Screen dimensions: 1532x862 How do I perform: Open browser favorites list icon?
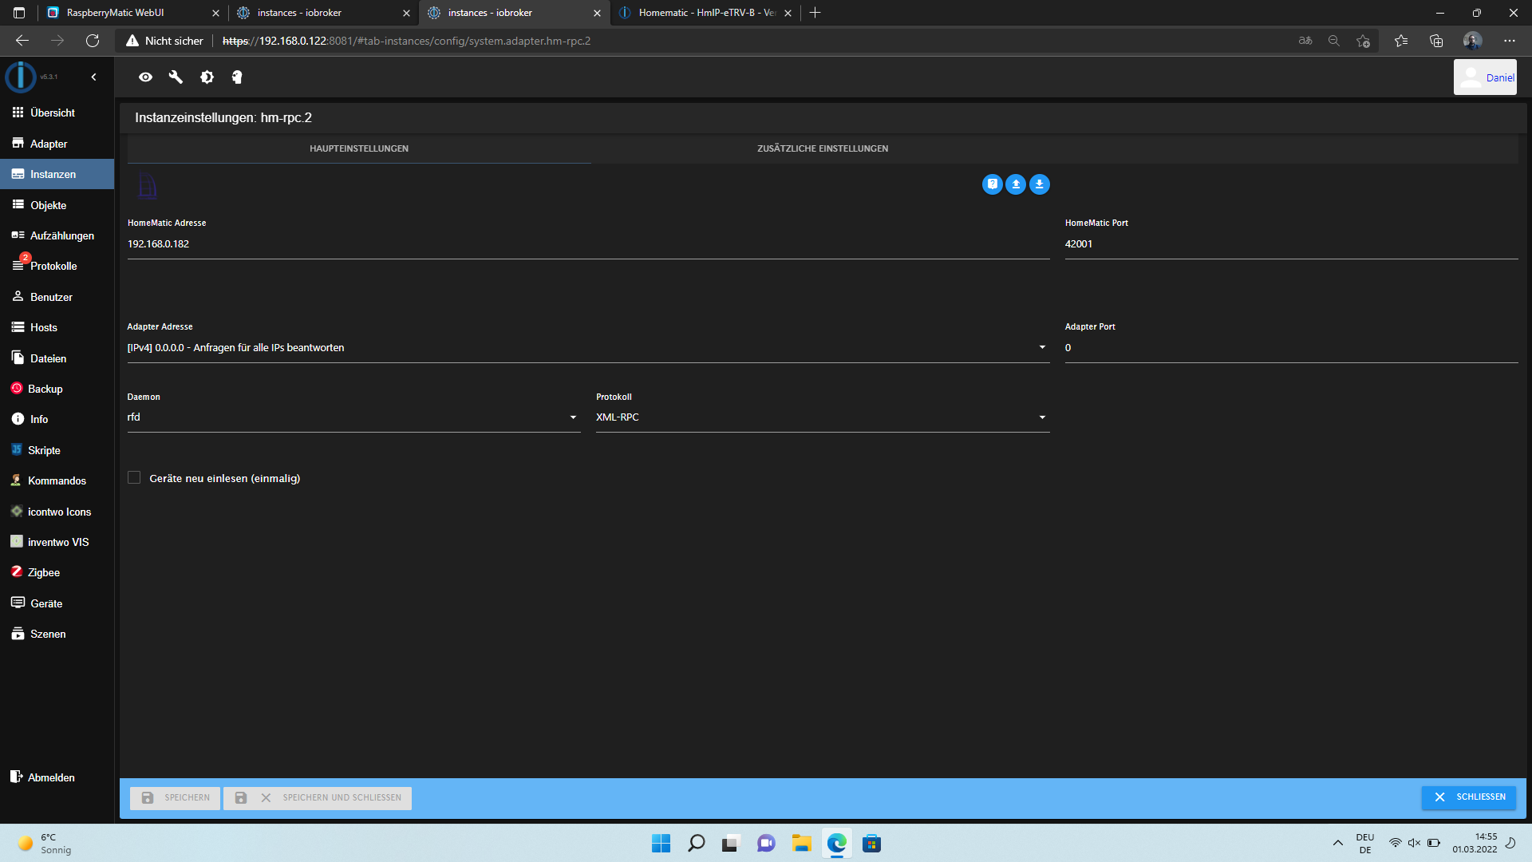click(1401, 41)
